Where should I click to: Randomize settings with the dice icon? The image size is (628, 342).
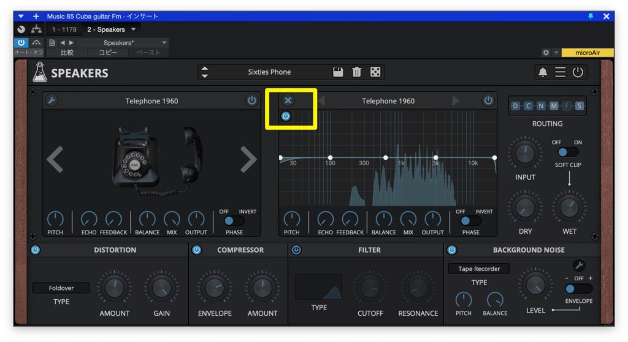[x=375, y=72]
